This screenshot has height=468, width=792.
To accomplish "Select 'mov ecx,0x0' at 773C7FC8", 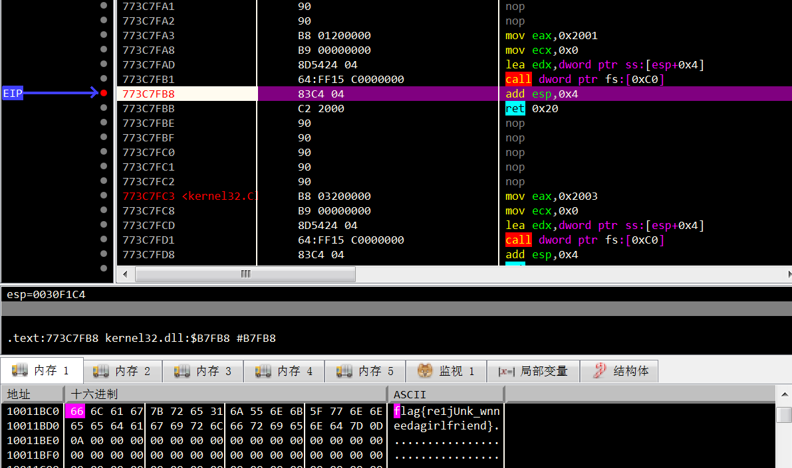I will pyautogui.click(x=541, y=211).
